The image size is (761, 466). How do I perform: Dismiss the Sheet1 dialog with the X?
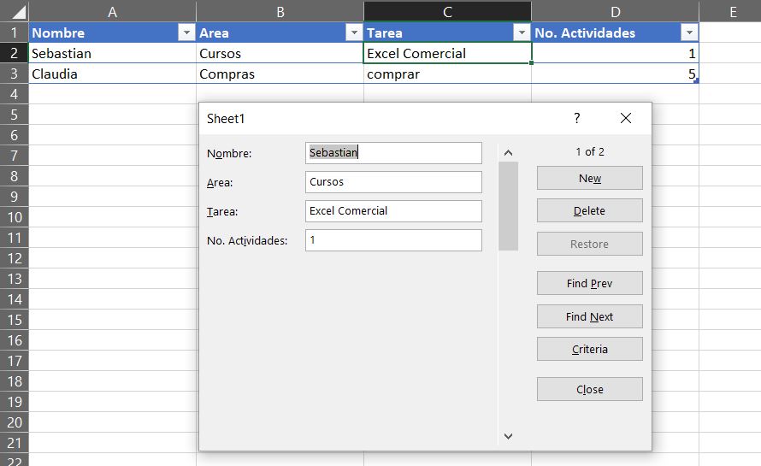[x=626, y=118]
